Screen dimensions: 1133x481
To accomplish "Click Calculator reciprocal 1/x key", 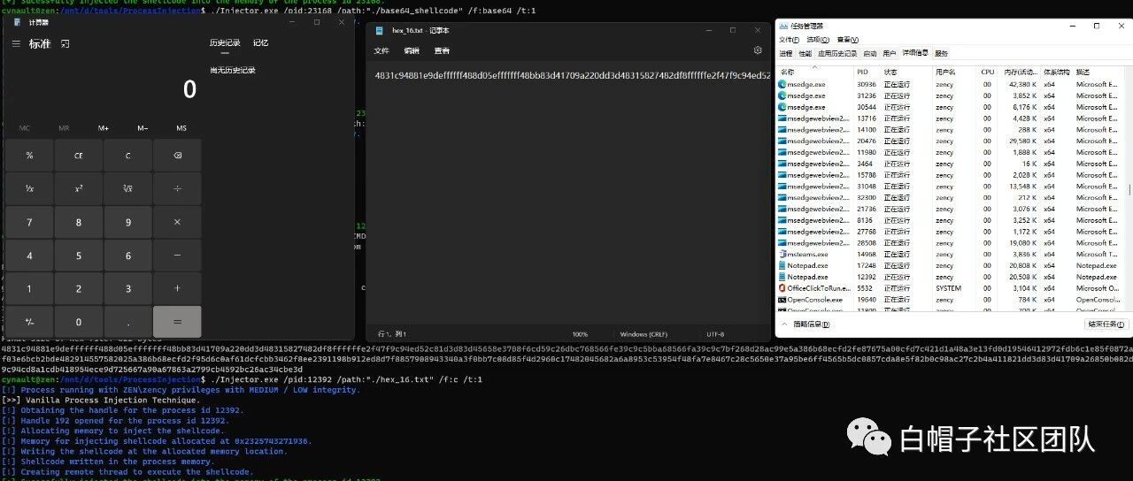I will coord(29,188).
